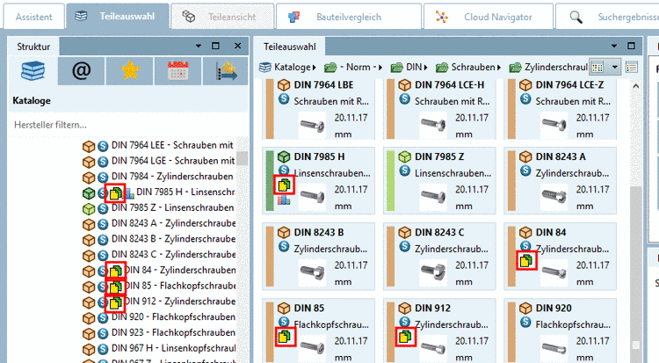Click the copy icon on DIN 85 tile
This screenshot has width=659, height=363.
click(x=285, y=337)
